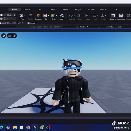
Task: Switch to the Model ribbon tab
Action: pos(65,9)
